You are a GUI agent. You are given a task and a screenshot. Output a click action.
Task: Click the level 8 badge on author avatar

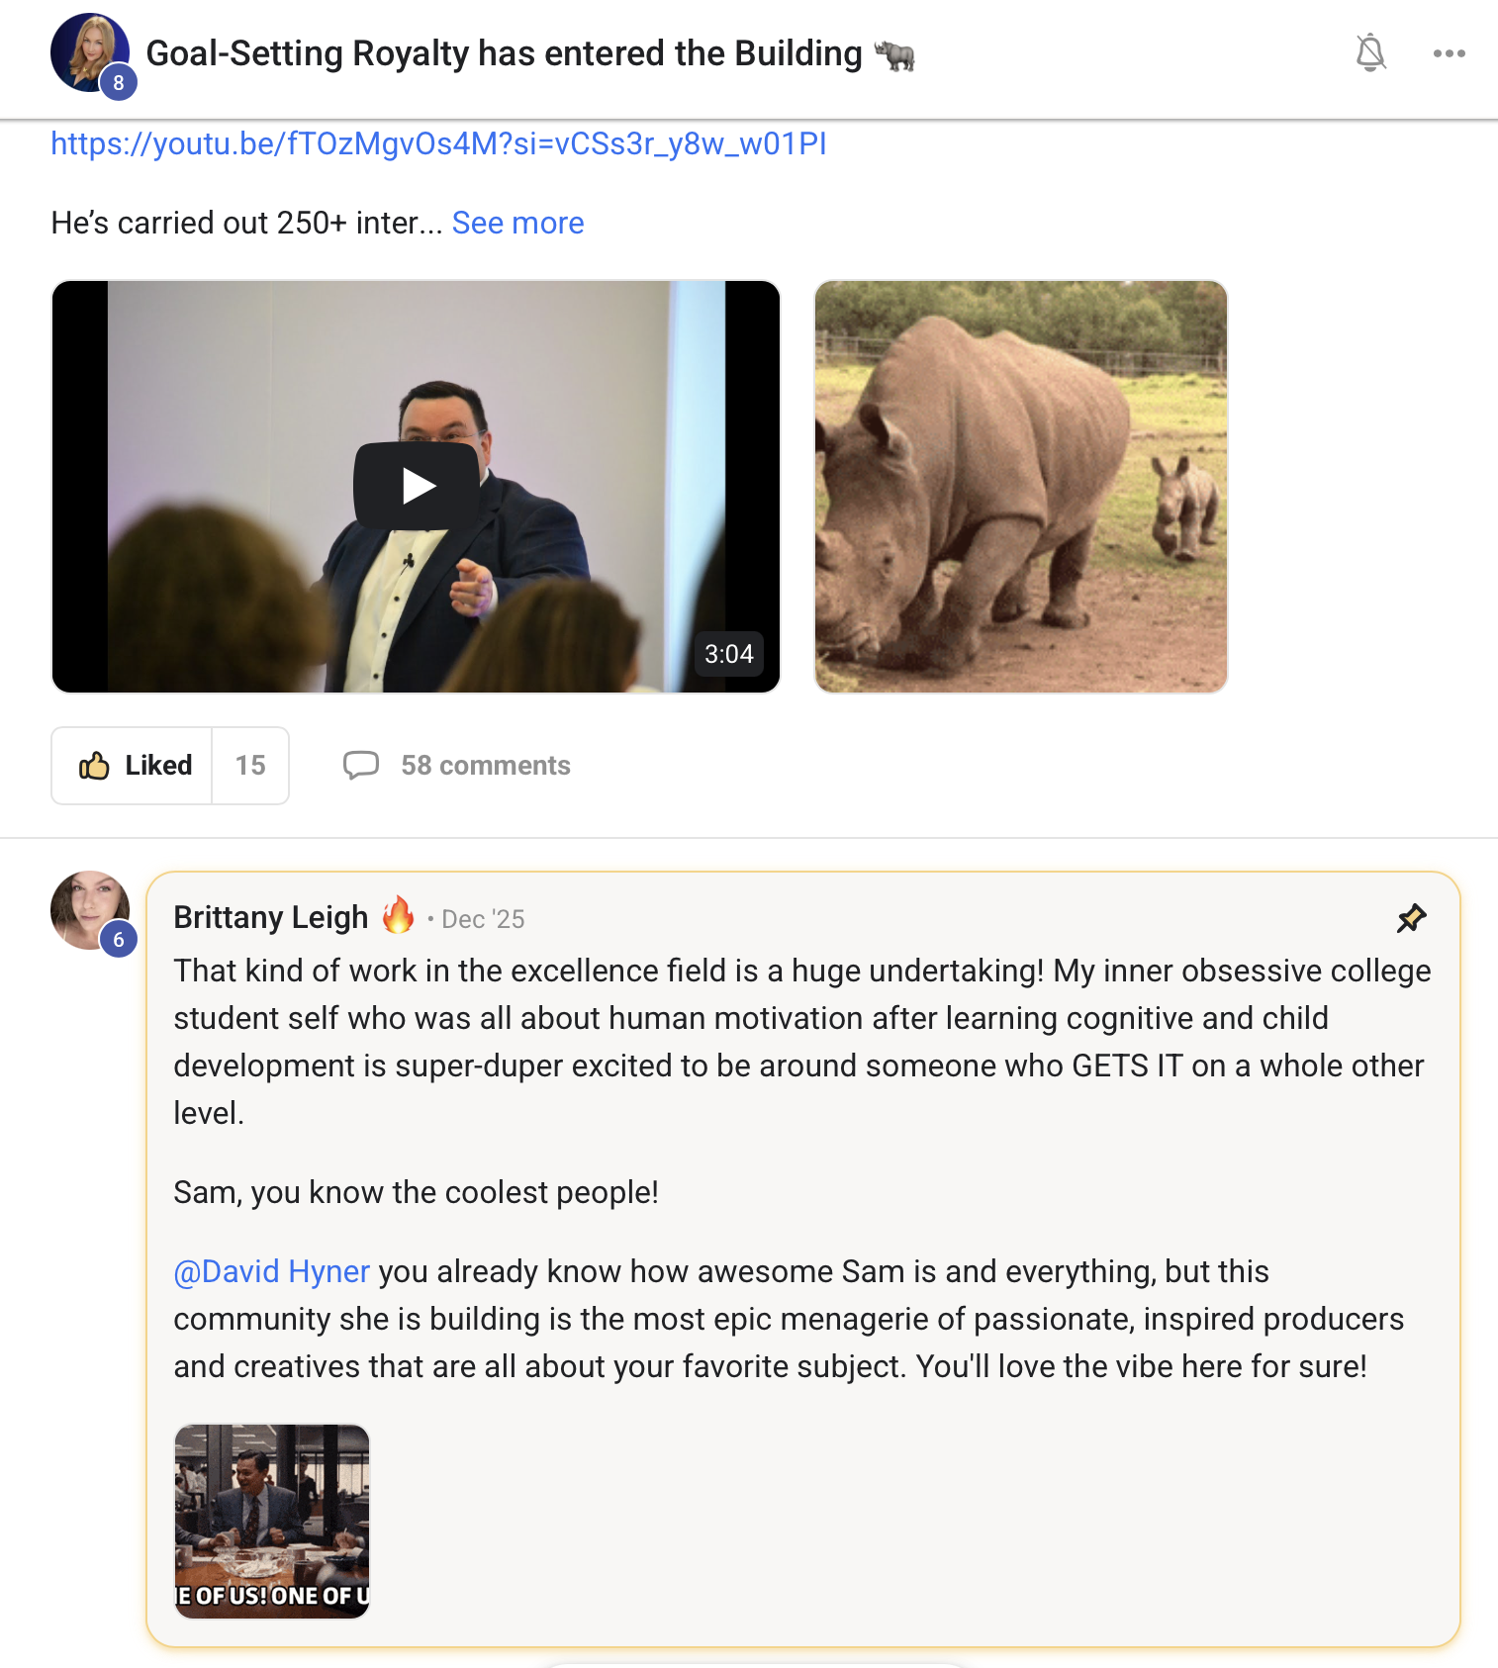119,83
